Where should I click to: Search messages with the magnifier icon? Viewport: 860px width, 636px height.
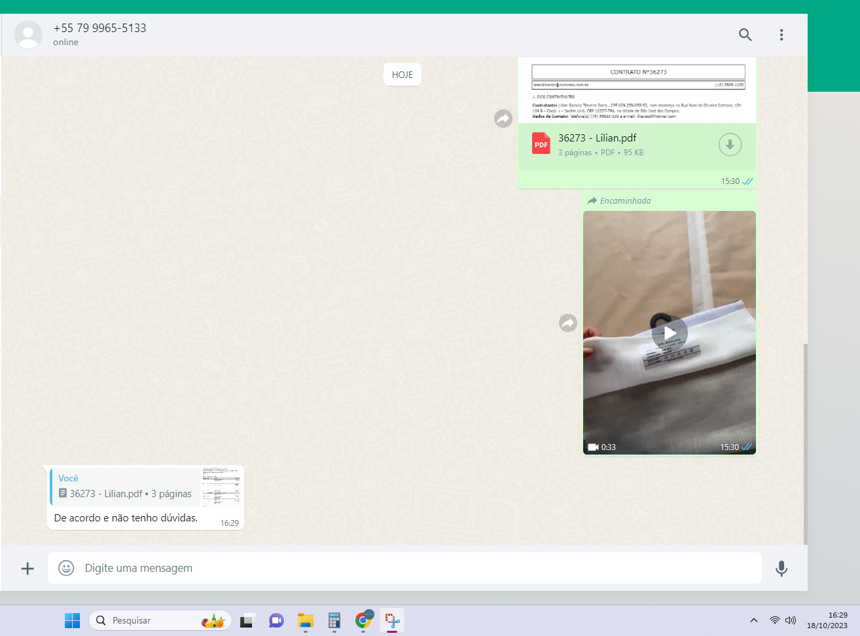click(x=745, y=35)
